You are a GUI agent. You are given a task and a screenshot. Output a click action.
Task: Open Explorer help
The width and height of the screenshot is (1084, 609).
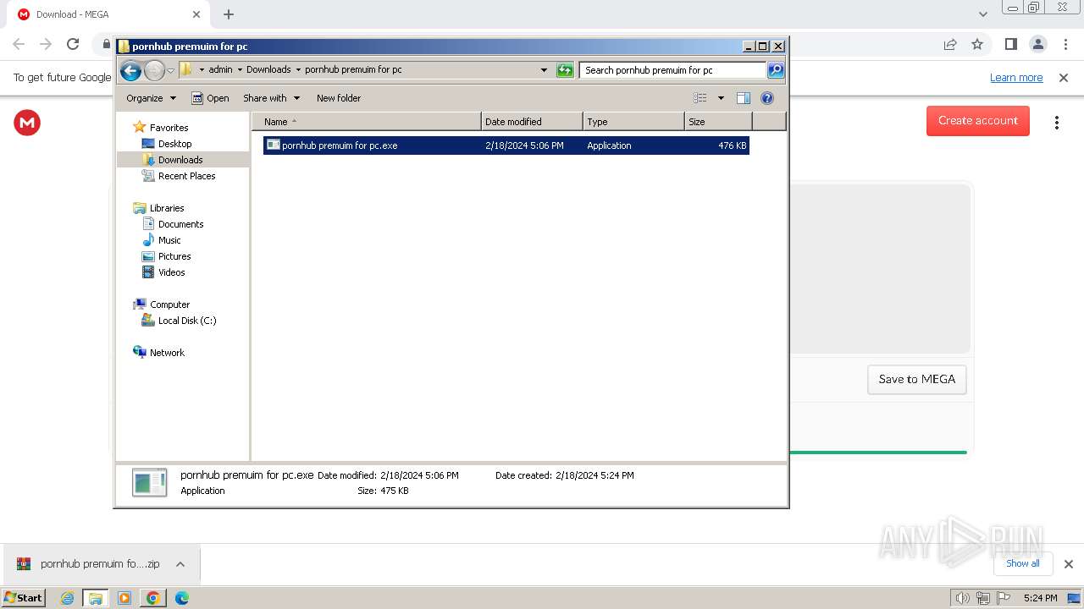tap(767, 98)
